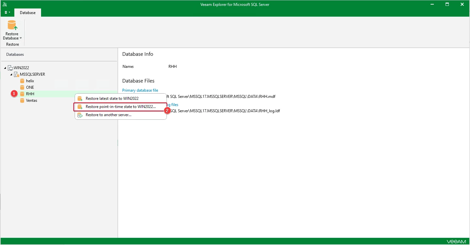Select the helix database

pos(30,81)
